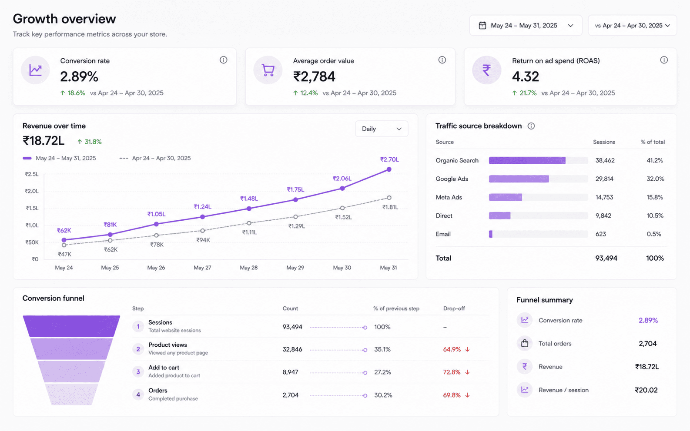Click the Add to cart step title
The image size is (690, 431).
click(164, 368)
